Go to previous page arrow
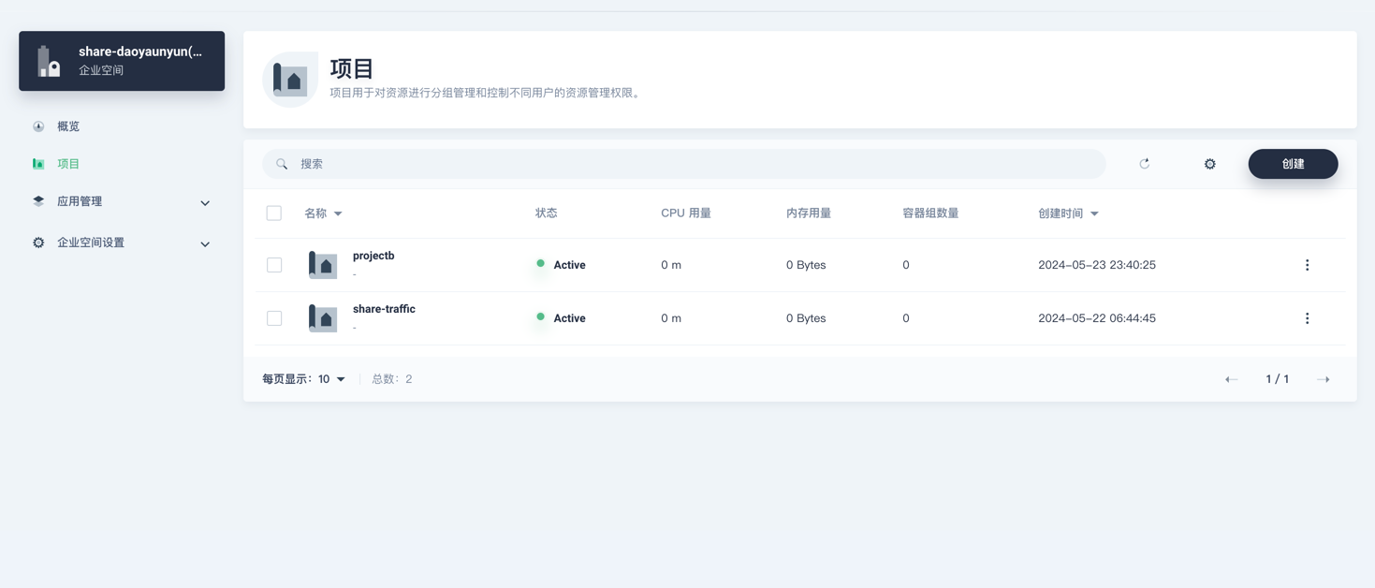The width and height of the screenshot is (1375, 588). click(1231, 379)
